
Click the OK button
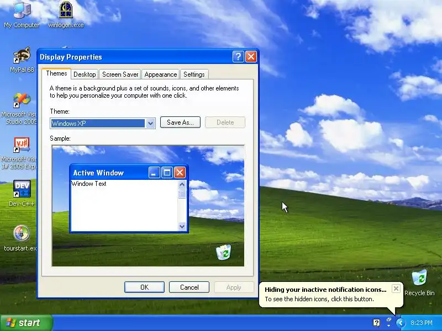point(144,287)
